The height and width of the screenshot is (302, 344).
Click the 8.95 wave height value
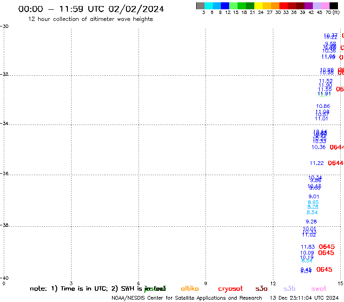click(313, 202)
